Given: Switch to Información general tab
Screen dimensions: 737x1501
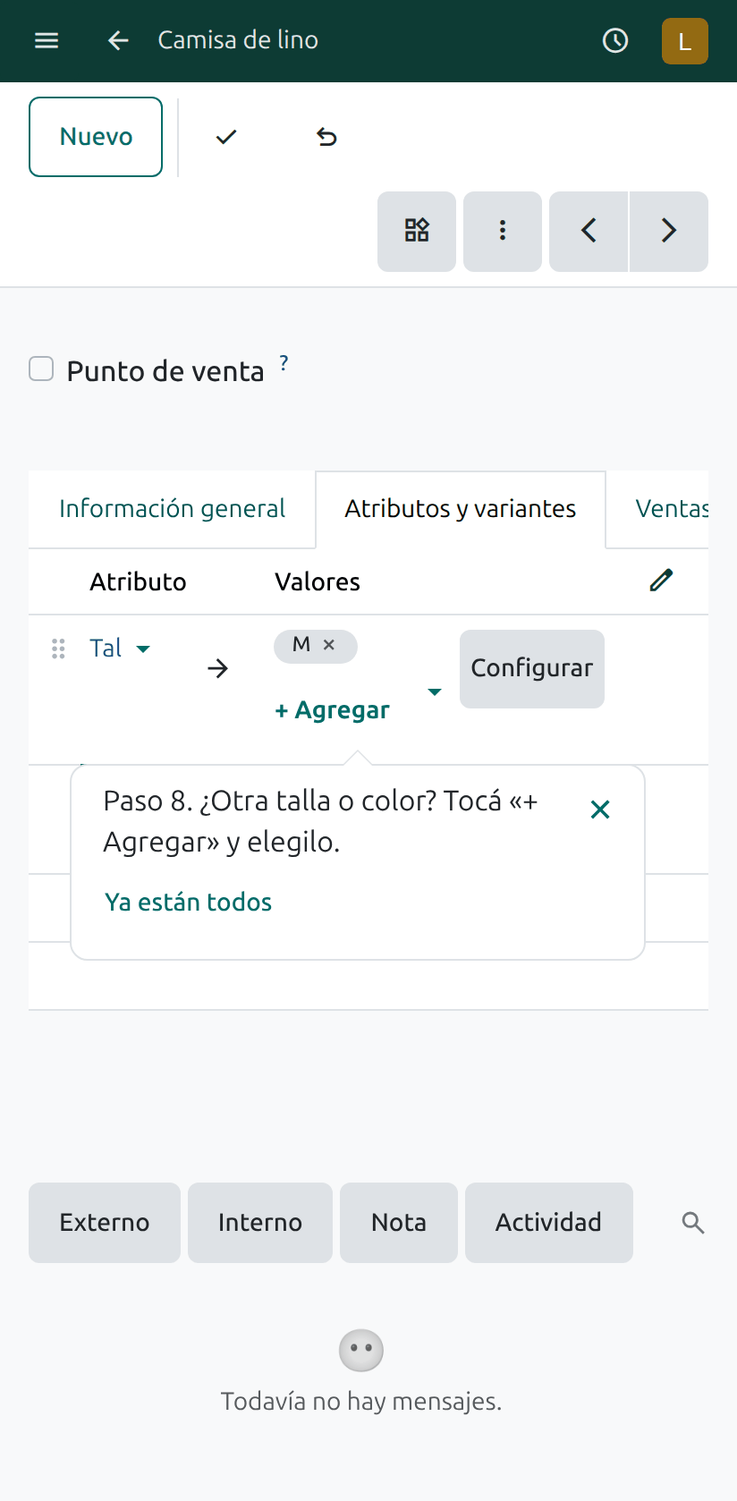Looking at the screenshot, I should click(x=172, y=509).
